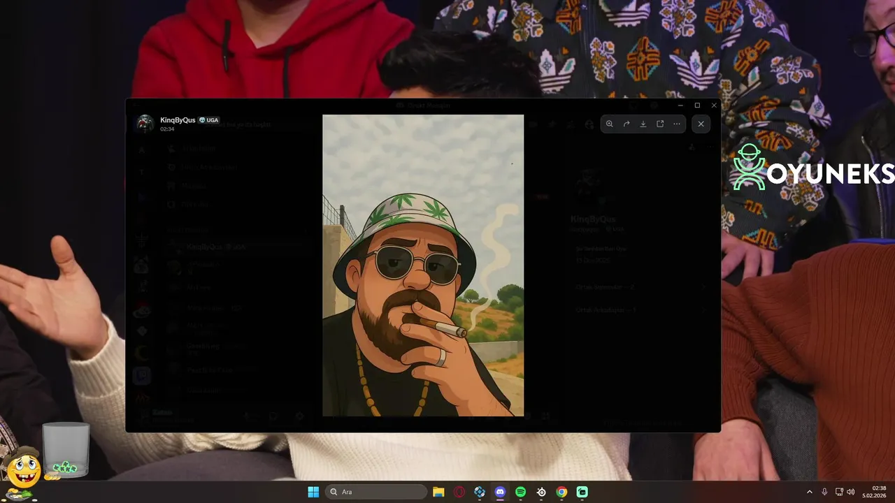The height and width of the screenshot is (503, 895).
Task: Click the 02:34 message timestamp
Action: (x=167, y=129)
